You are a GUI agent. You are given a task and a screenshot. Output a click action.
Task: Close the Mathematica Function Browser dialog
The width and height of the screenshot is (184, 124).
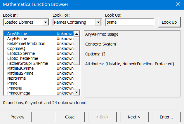click(178, 4)
